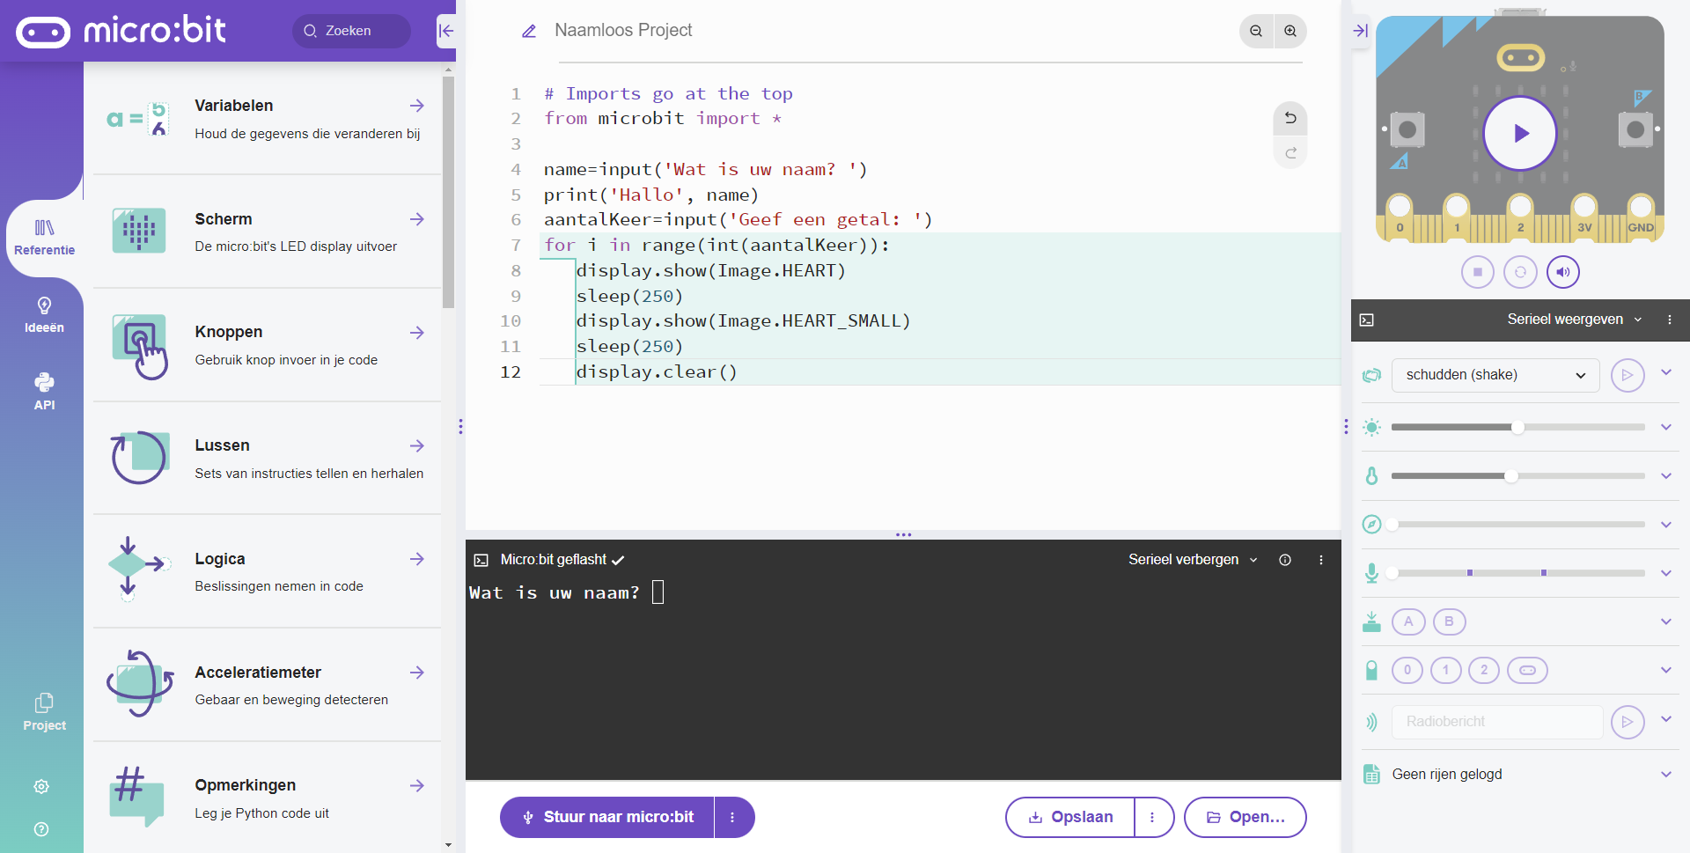Open the Scherm reference topic
This screenshot has height=853, width=1690.
coord(268,232)
